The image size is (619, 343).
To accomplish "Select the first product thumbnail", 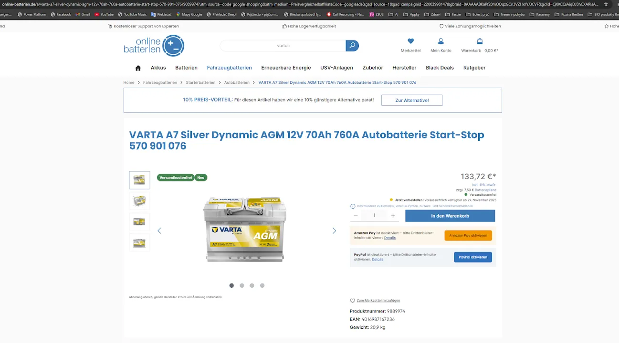I will 139,180.
